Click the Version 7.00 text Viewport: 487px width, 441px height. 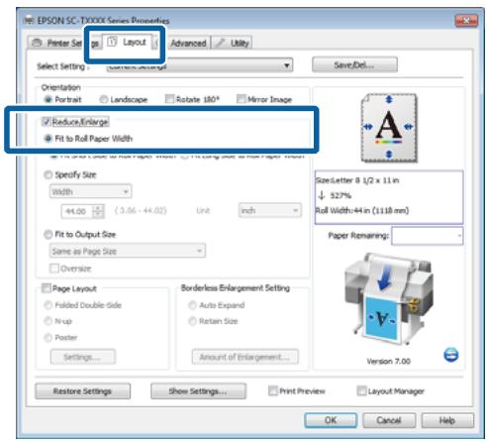[x=389, y=361]
